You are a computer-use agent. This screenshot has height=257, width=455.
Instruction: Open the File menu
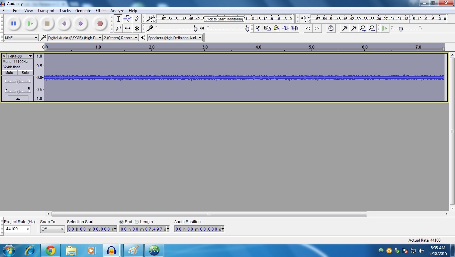tap(5, 11)
